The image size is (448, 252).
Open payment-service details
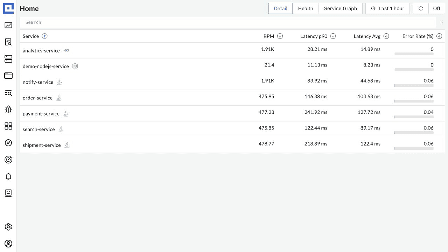click(x=41, y=113)
